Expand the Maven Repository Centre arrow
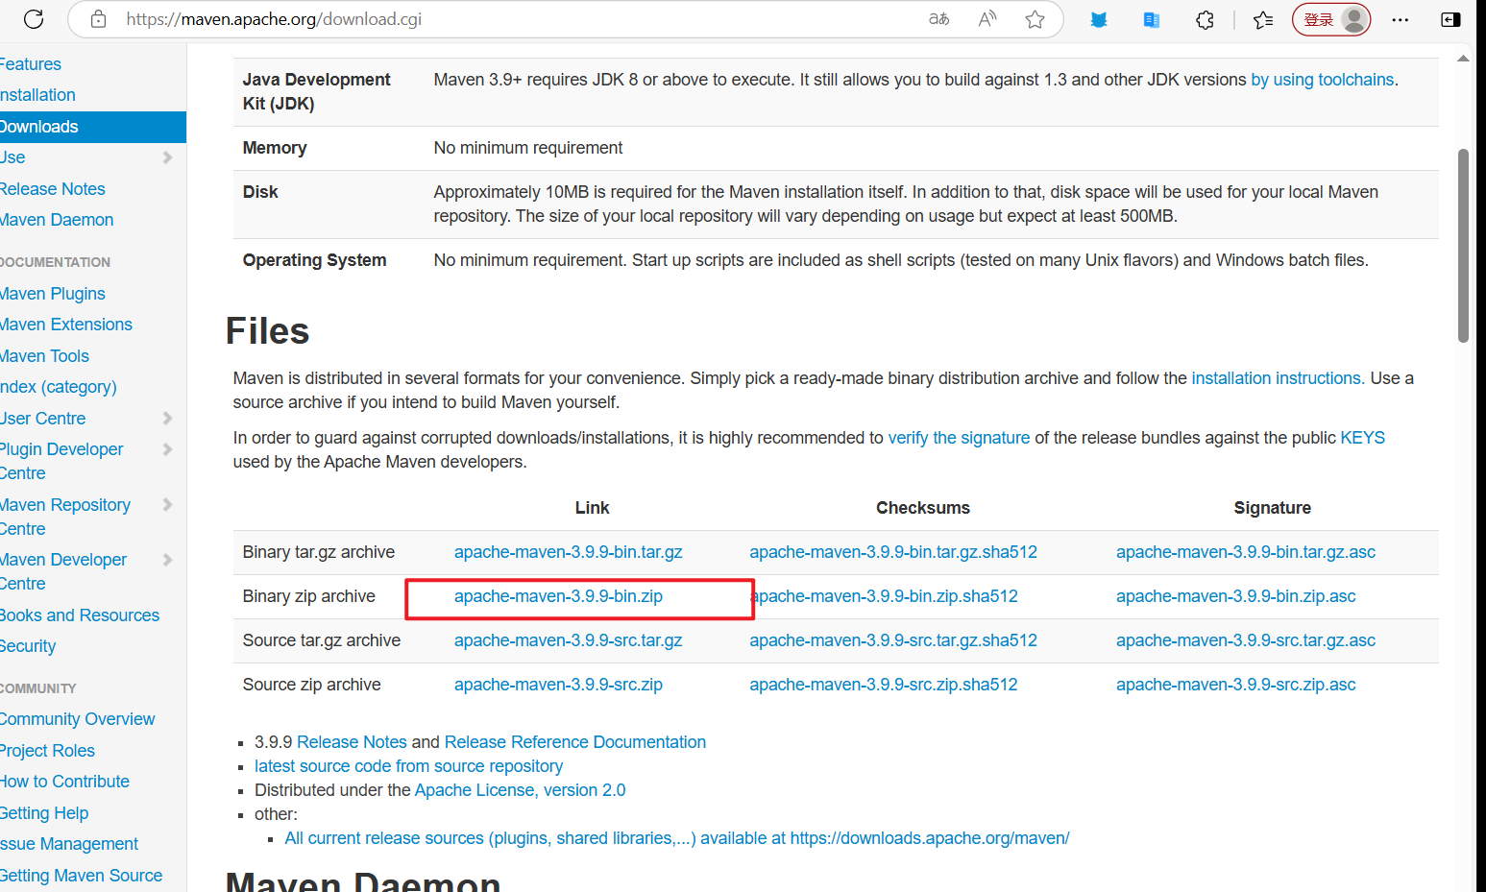 (x=167, y=505)
